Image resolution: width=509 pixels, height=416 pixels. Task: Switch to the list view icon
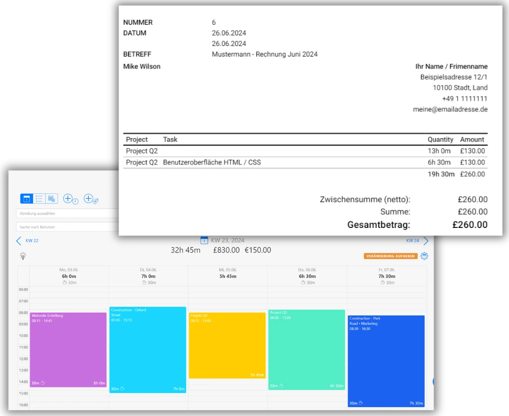pyautogui.click(x=39, y=199)
